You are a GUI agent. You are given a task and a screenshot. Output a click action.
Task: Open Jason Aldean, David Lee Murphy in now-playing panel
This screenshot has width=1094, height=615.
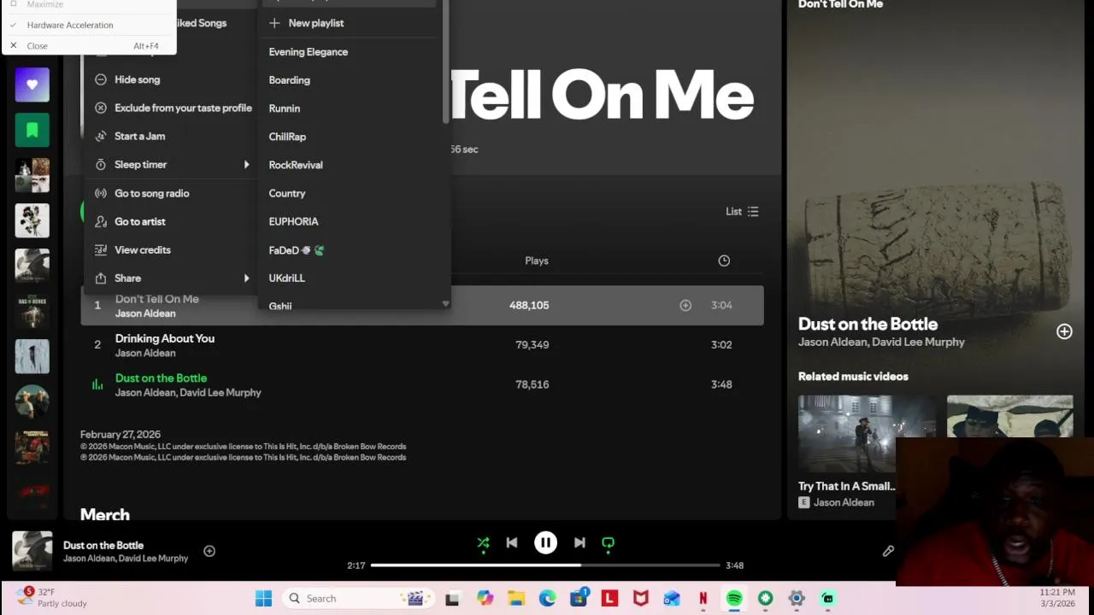point(881,342)
